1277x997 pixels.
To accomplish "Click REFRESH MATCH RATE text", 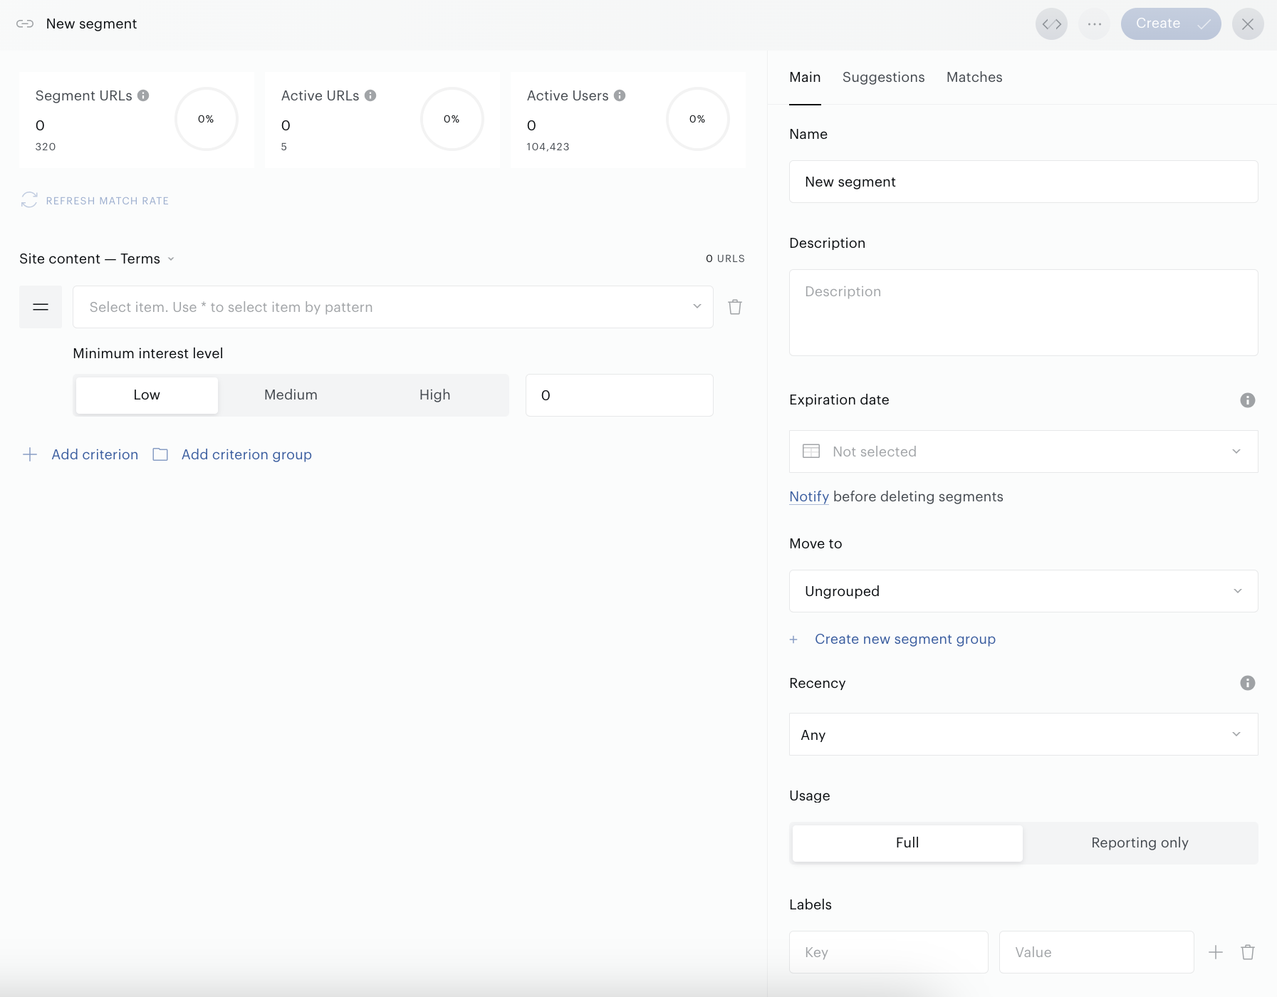I will (x=108, y=201).
